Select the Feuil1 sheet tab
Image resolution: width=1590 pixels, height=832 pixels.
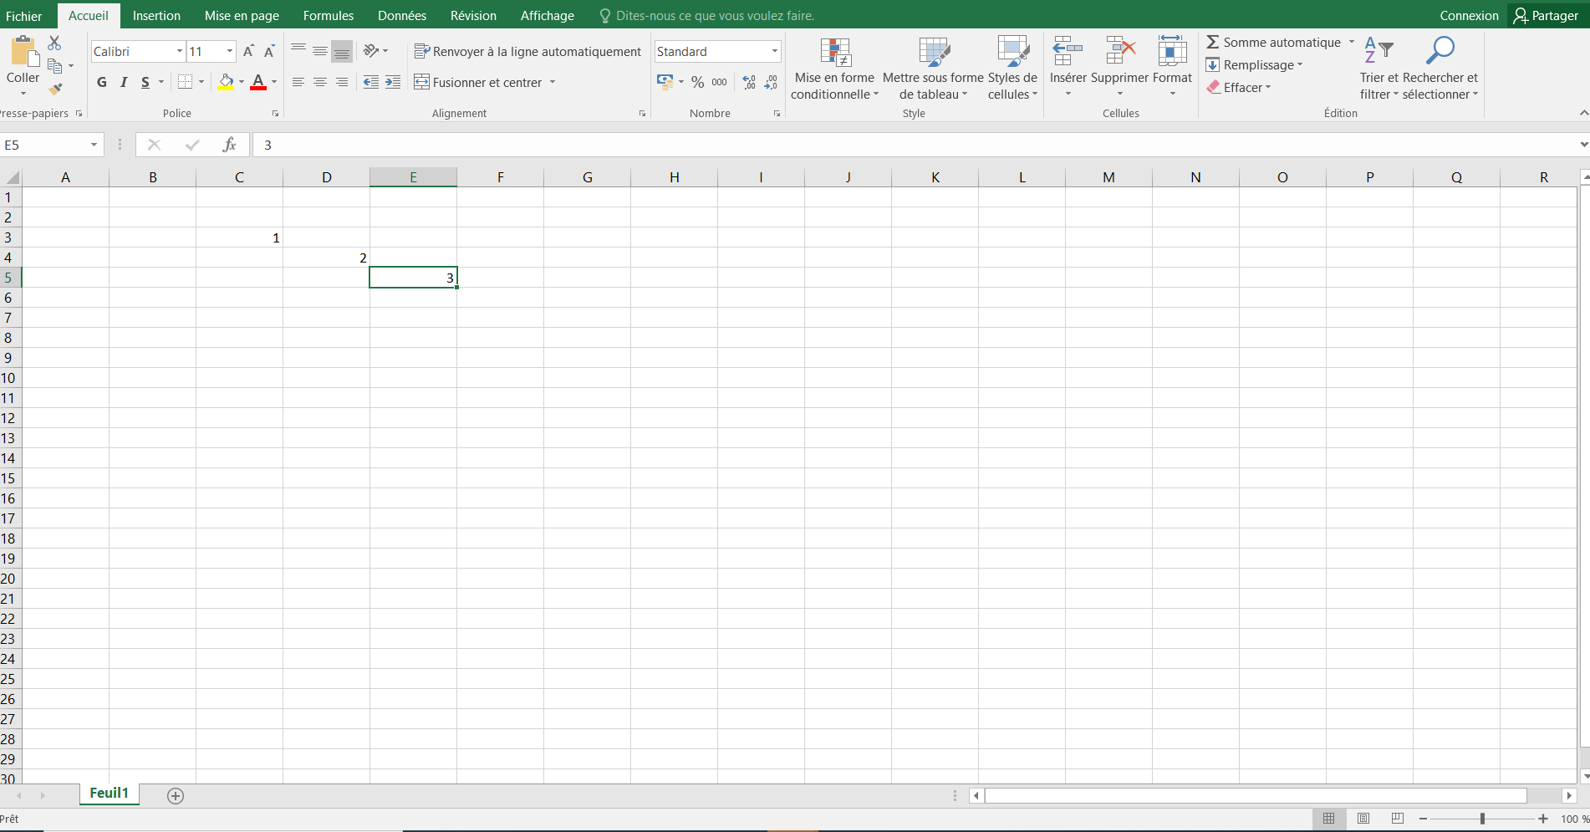(110, 794)
